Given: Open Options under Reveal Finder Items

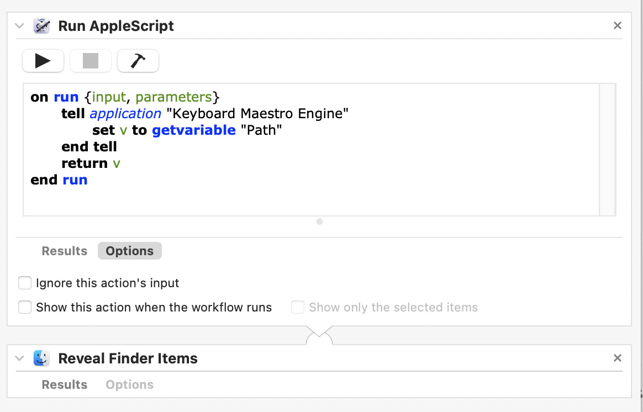Looking at the screenshot, I should (x=130, y=384).
